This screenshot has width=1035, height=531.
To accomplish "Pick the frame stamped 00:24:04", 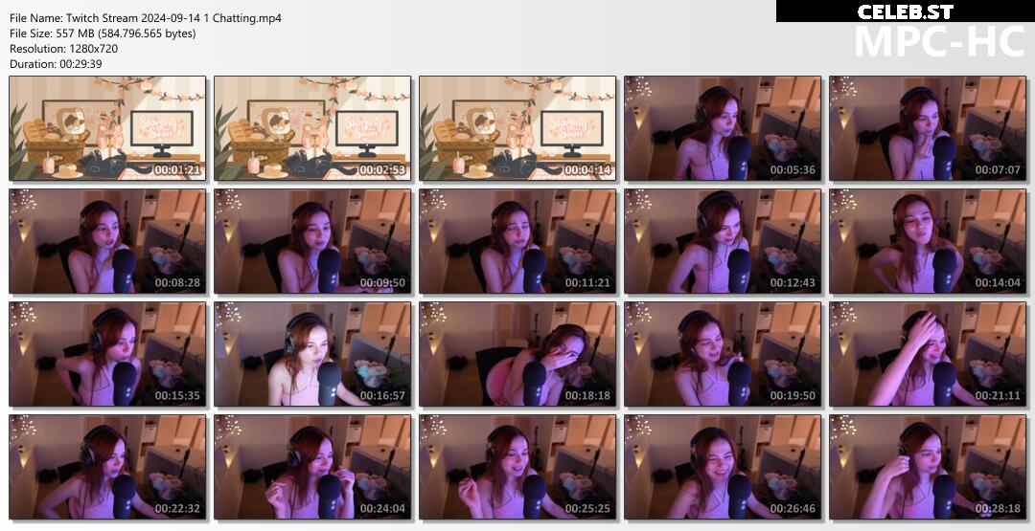I will pyautogui.click(x=312, y=467).
